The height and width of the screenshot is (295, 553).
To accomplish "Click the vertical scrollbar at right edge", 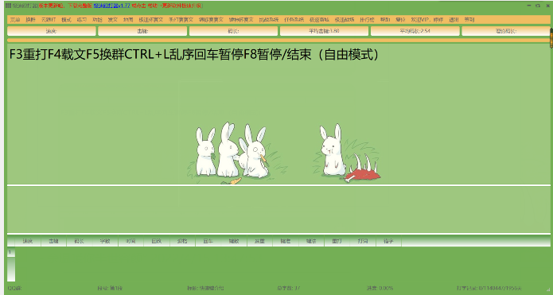I will point(551,38).
